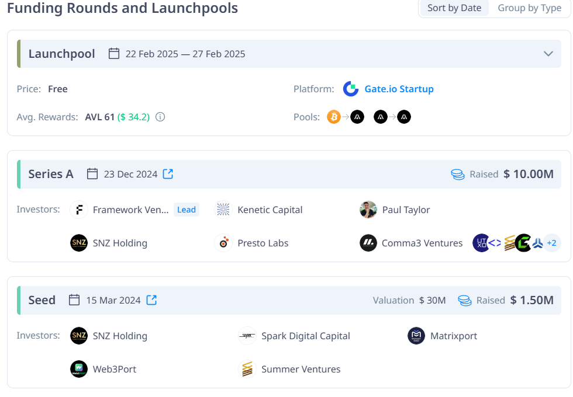Click the Series A calendar icon

pyautogui.click(x=92, y=174)
